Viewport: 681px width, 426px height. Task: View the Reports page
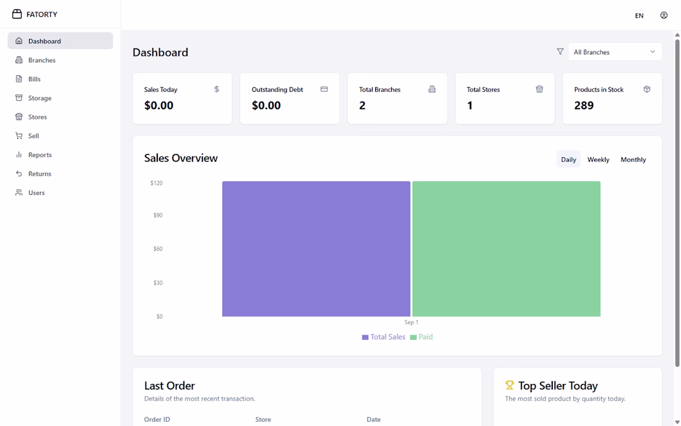point(61,155)
